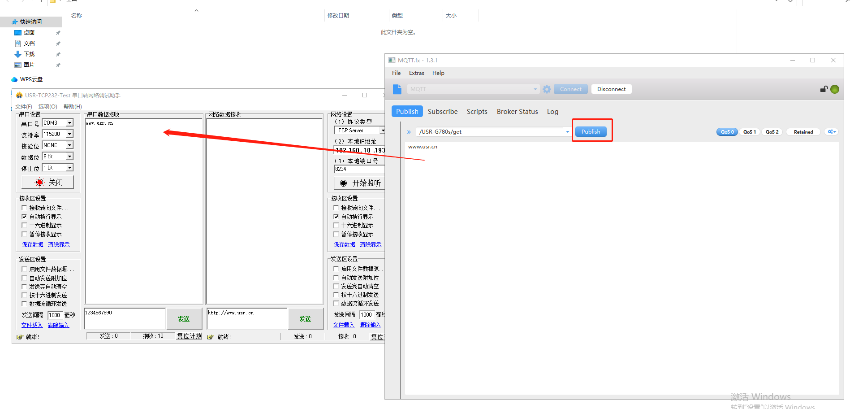The image size is (854, 409).
Task: Click the green connection status indicator
Action: (x=835, y=89)
